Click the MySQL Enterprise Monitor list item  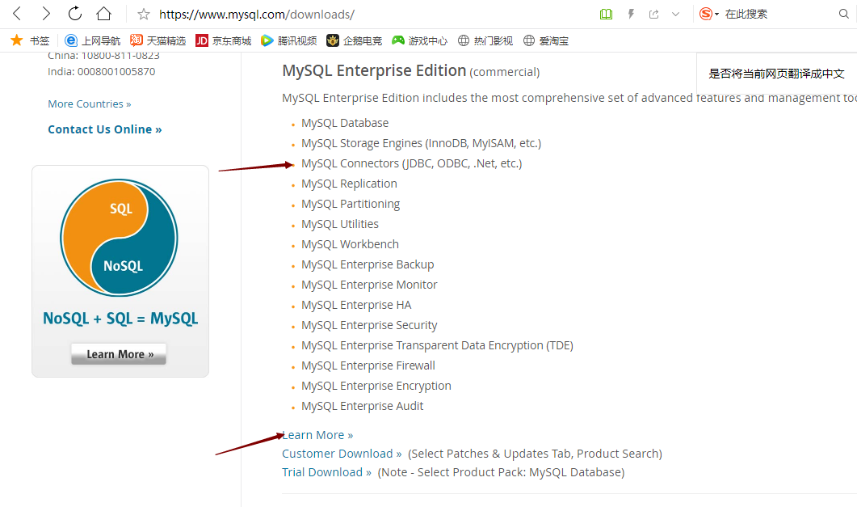(x=369, y=285)
